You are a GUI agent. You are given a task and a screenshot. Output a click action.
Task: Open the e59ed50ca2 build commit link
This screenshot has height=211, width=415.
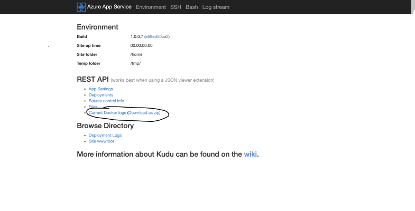157,37
